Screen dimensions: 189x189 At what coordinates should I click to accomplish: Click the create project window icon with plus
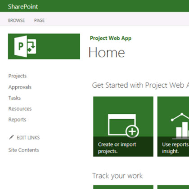pos(123,126)
